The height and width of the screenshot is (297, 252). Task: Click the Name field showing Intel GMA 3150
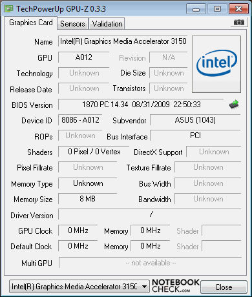coord(123,41)
